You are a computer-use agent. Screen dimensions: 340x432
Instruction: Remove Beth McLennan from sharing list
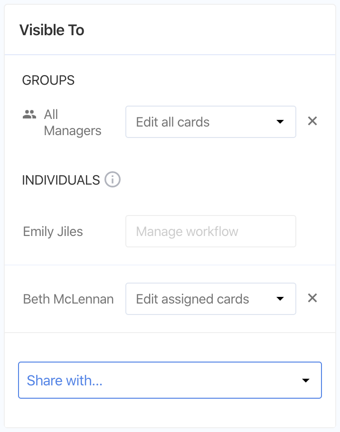312,298
